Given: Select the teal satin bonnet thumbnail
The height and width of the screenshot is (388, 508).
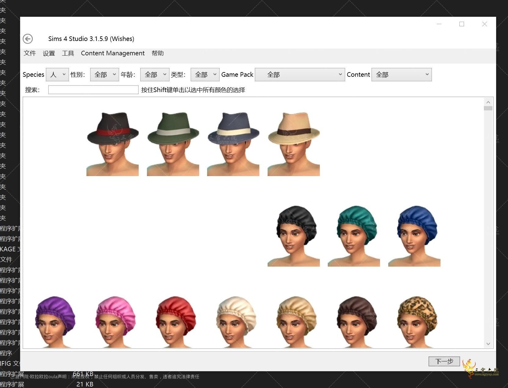Looking at the screenshot, I should click(354, 235).
